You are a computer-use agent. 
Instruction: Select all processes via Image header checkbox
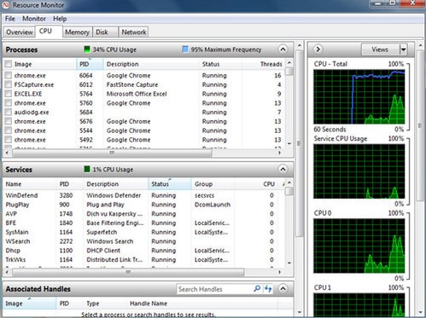(x=9, y=64)
